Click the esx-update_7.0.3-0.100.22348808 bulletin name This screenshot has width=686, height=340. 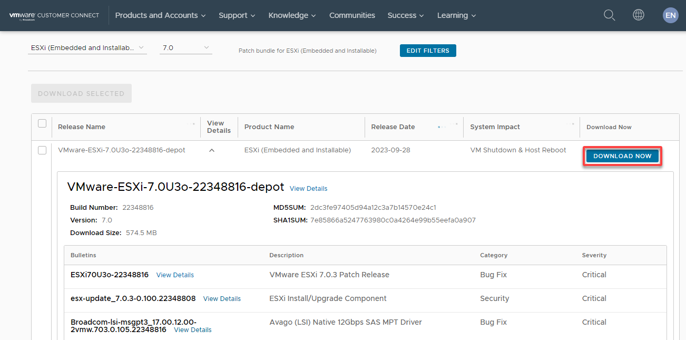point(133,298)
